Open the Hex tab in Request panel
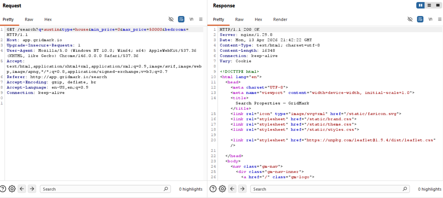 tap(48, 20)
